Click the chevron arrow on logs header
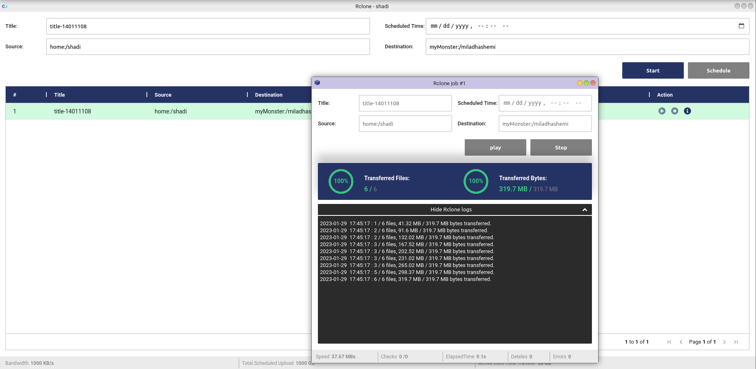 [x=585, y=210]
